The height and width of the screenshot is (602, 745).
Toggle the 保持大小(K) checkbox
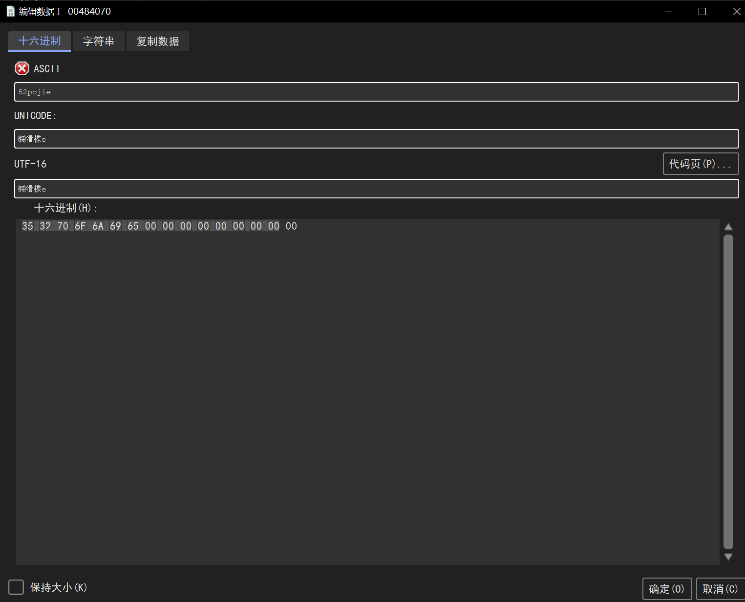tap(16, 587)
